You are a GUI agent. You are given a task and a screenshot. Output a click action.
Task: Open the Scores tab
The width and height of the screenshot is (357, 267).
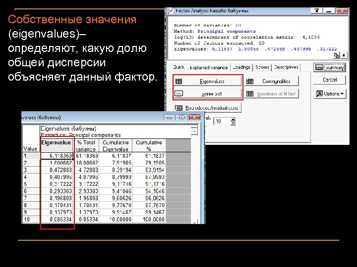click(262, 67)
